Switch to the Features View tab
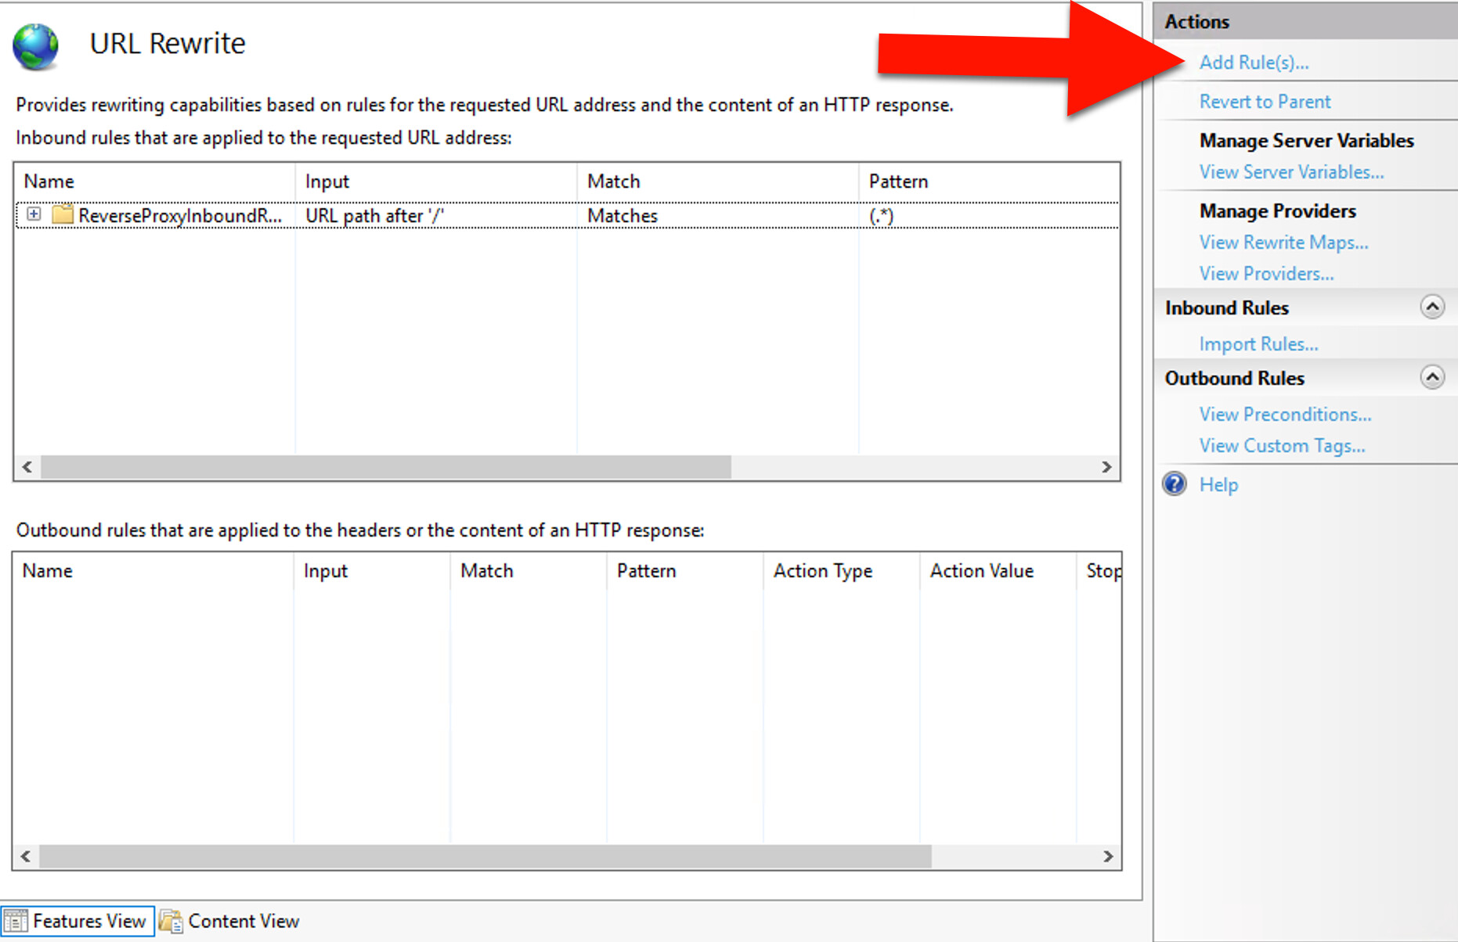Image resolution: width=1458 pixels, height=942 pixels. [78, 921]
